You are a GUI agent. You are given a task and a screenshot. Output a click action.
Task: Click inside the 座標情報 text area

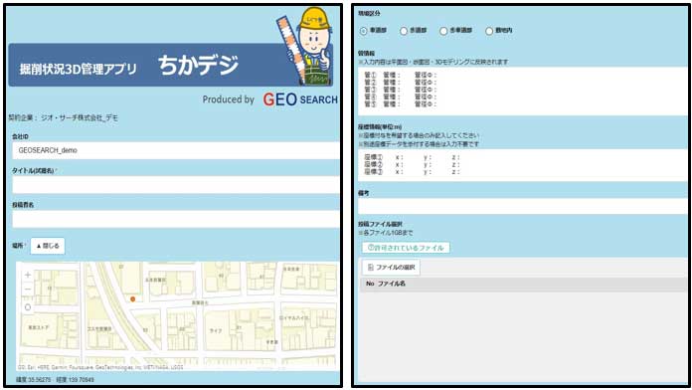pyautogui.click(x=523, y=165)
